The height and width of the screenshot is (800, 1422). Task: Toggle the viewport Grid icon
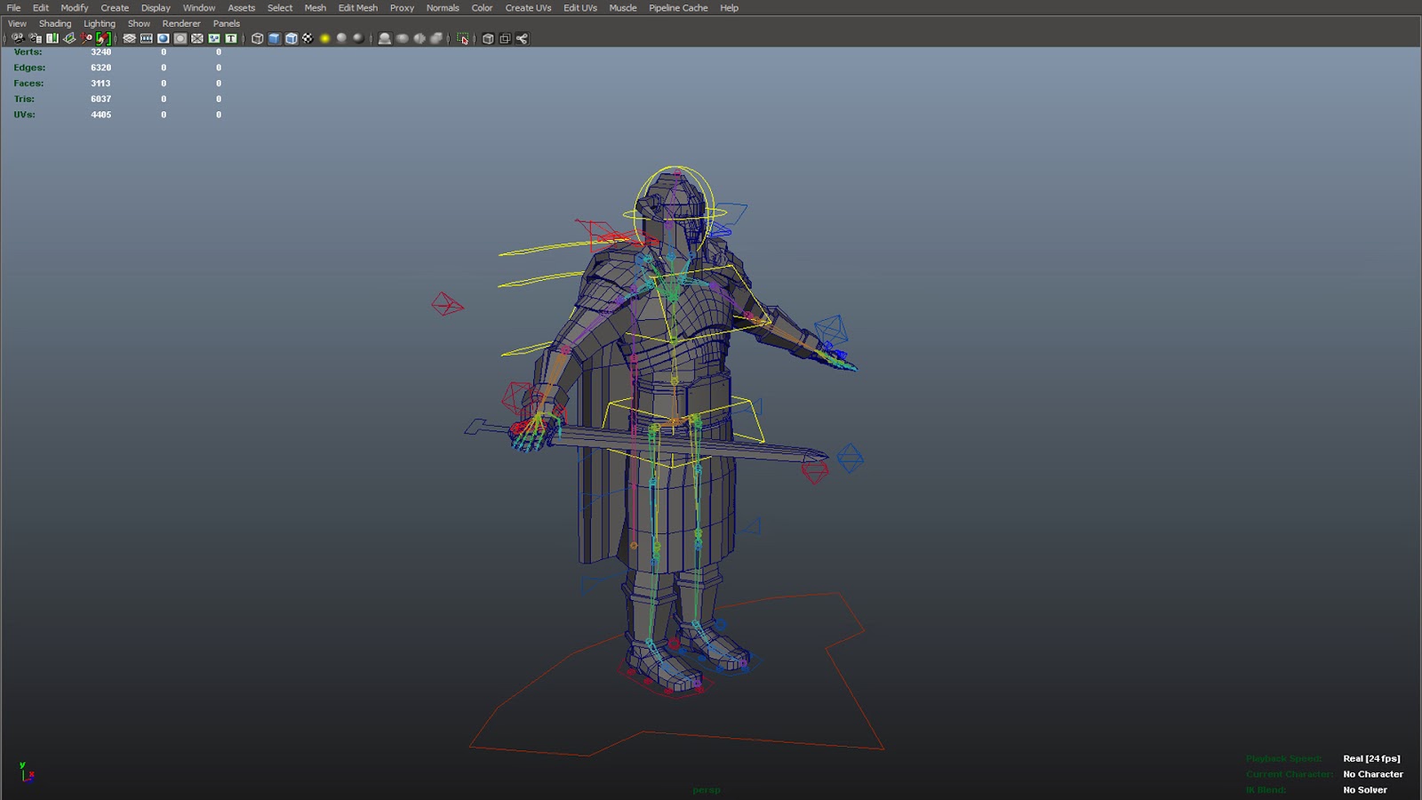point(130,38)
